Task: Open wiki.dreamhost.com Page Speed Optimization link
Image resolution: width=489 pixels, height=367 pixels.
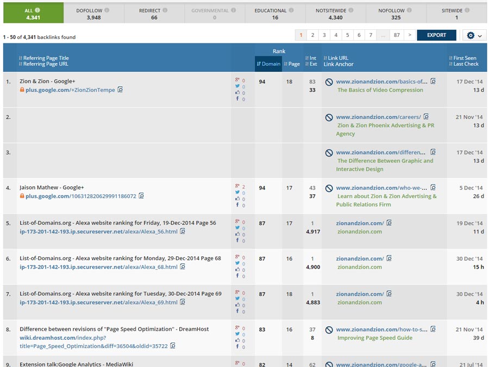Action: point(93,342)
